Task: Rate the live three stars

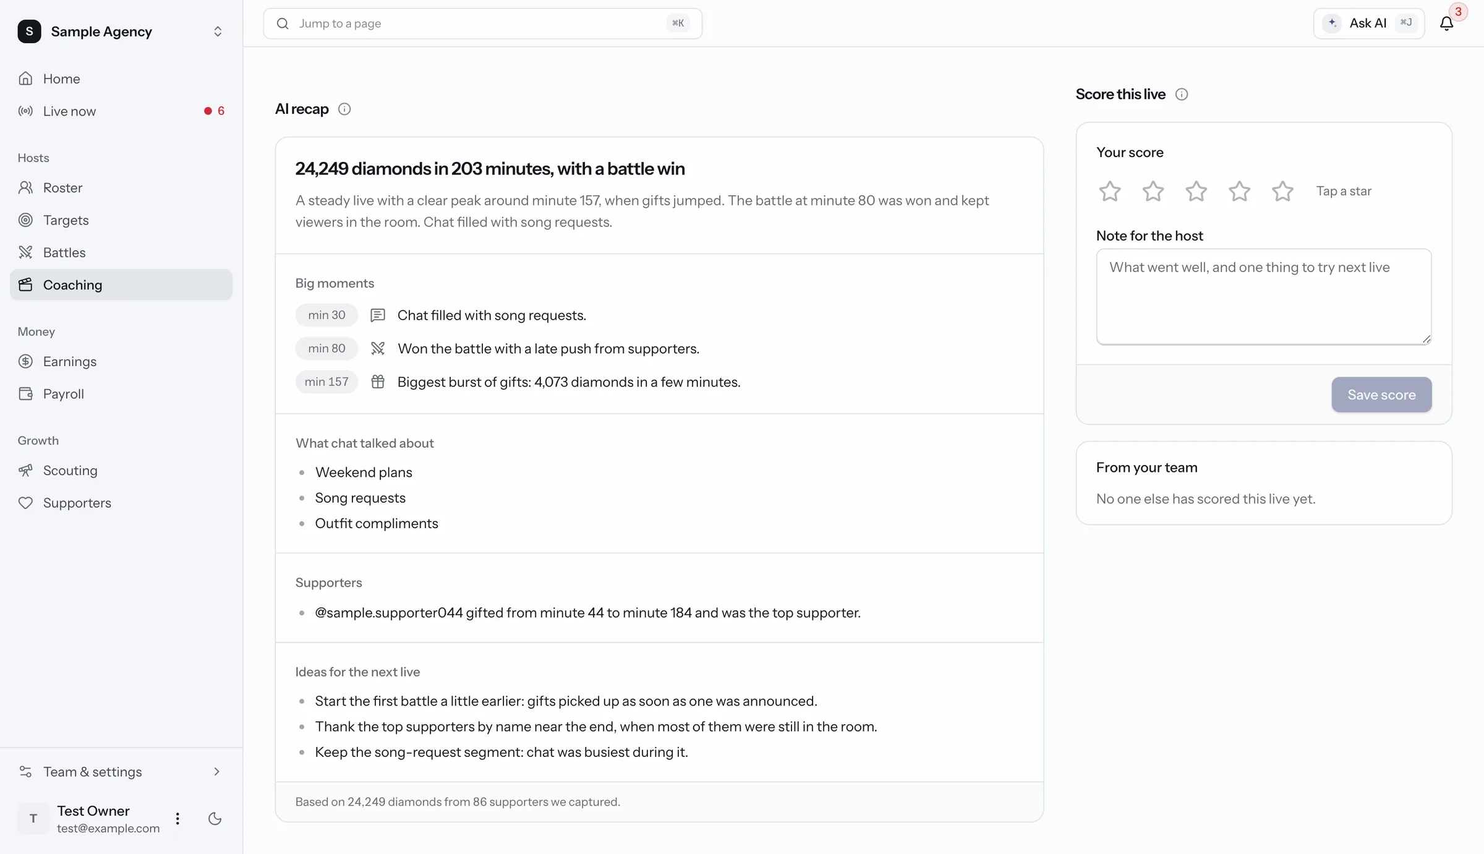Action: pos(1196,191)
